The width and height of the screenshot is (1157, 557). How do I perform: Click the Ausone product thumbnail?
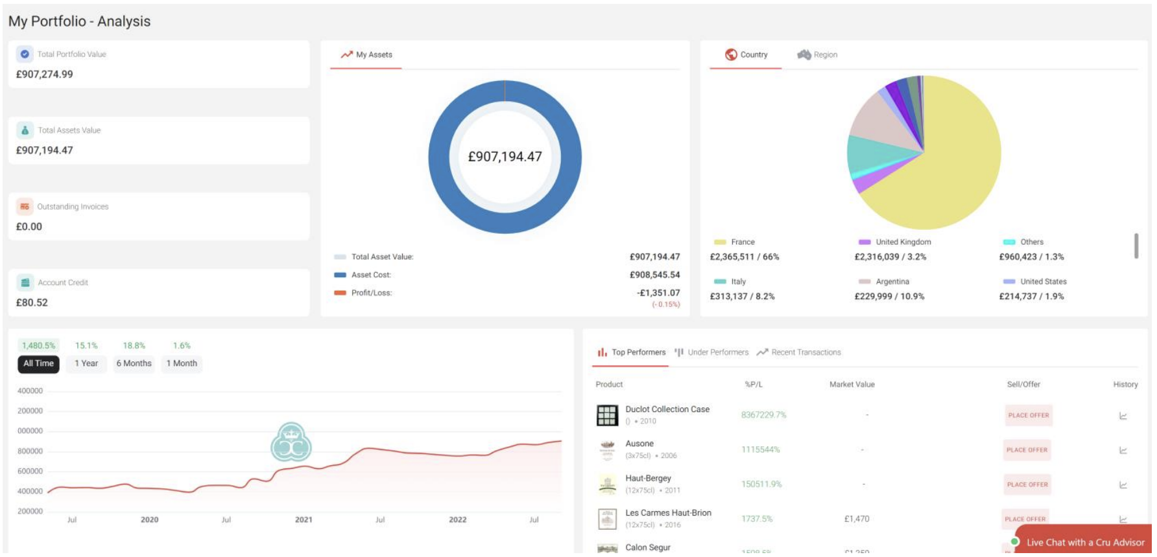608,449
